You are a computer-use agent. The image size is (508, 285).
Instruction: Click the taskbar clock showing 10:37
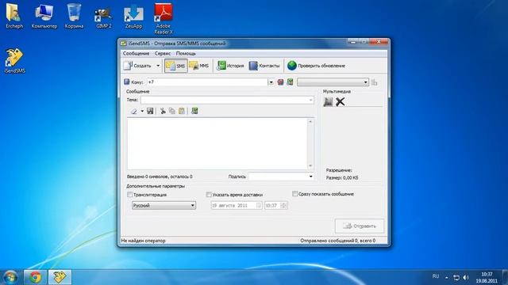click(x=487, y=277)
